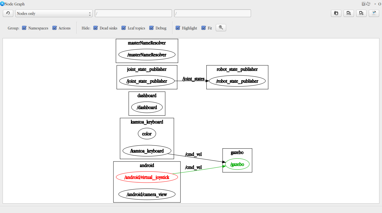Click the topic filter input field
Viewport: 382px width, 213px height.
pos(213,13)
